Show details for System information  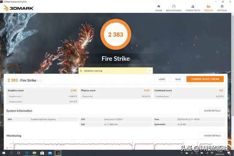[x=212, y=111]
